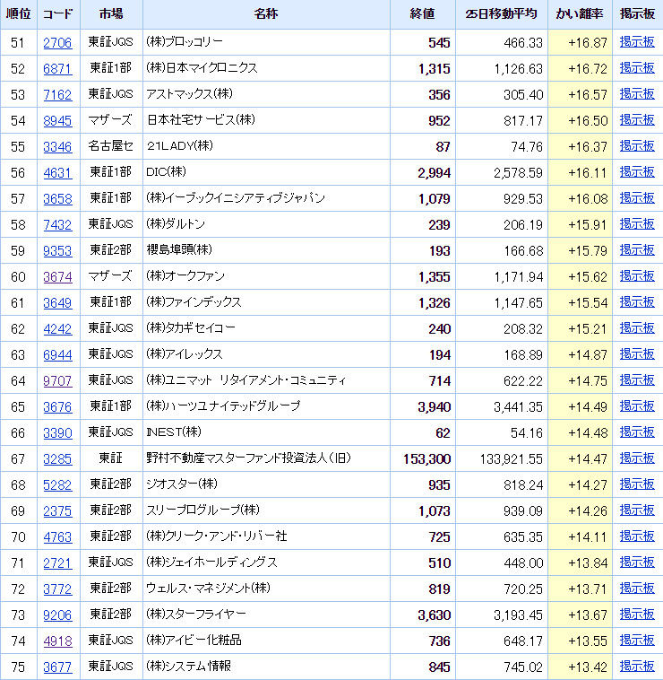This screenshot has width=663, height=680.
Task: Open 掲示板 link for ダルトン row
Action: pyautogui.click(x=637, y=224)
